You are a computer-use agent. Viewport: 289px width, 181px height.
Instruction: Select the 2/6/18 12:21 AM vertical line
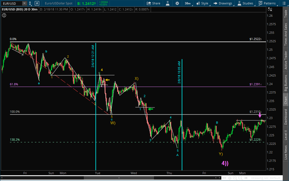[96, 107]
